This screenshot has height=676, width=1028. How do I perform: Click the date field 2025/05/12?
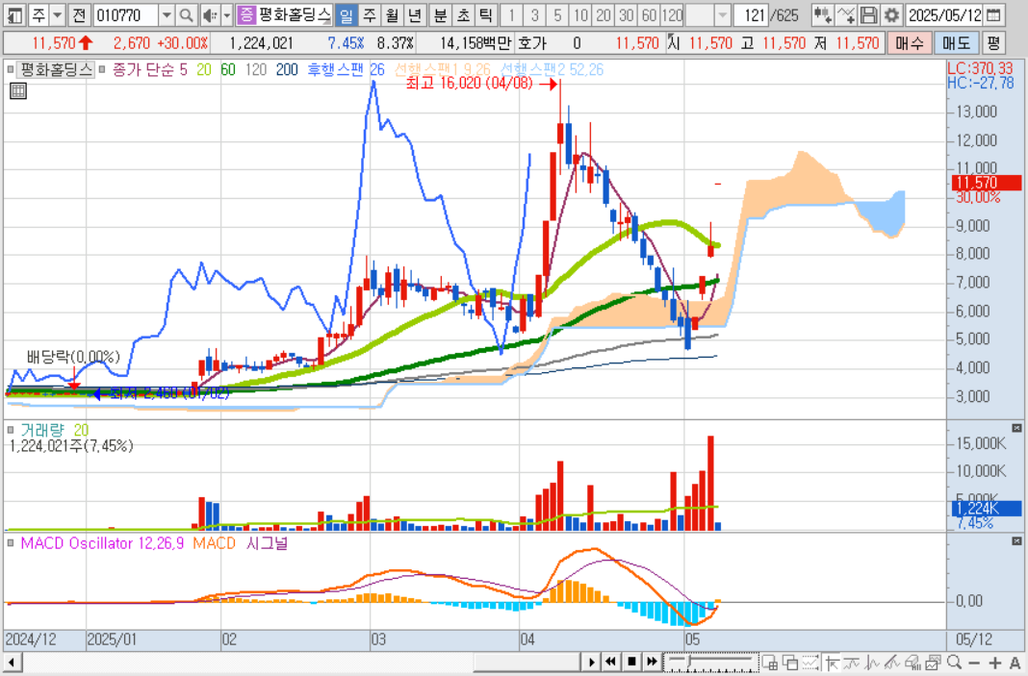tap(944, 14)
